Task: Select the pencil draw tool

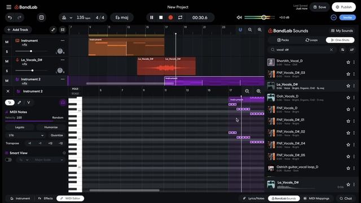Action: click(19, 103)
